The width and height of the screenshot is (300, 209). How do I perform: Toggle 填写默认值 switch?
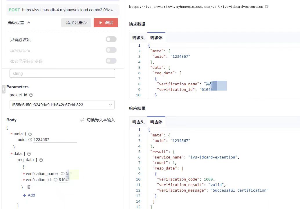tap(111, 50)
